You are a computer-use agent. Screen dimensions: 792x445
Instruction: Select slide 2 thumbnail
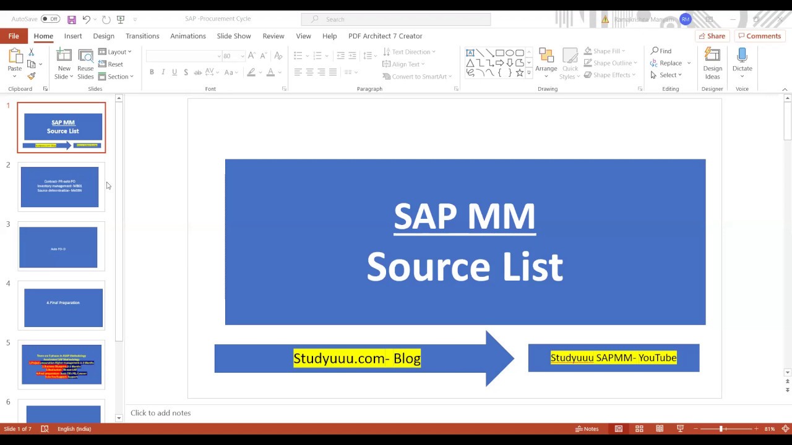click(x=61, y=187)
